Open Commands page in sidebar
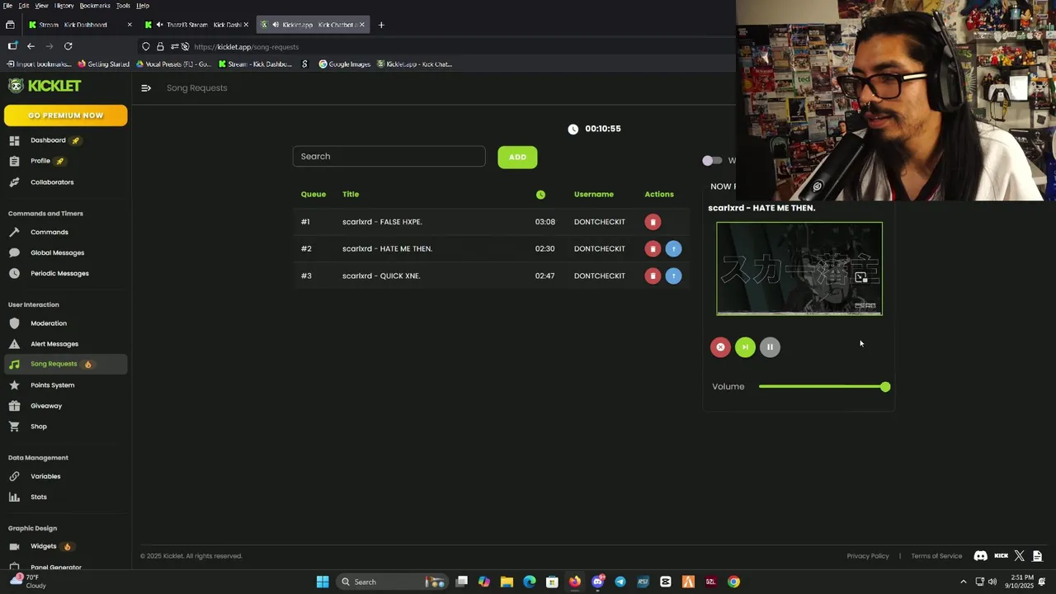The image size is (1056, 594). point(49,233)
